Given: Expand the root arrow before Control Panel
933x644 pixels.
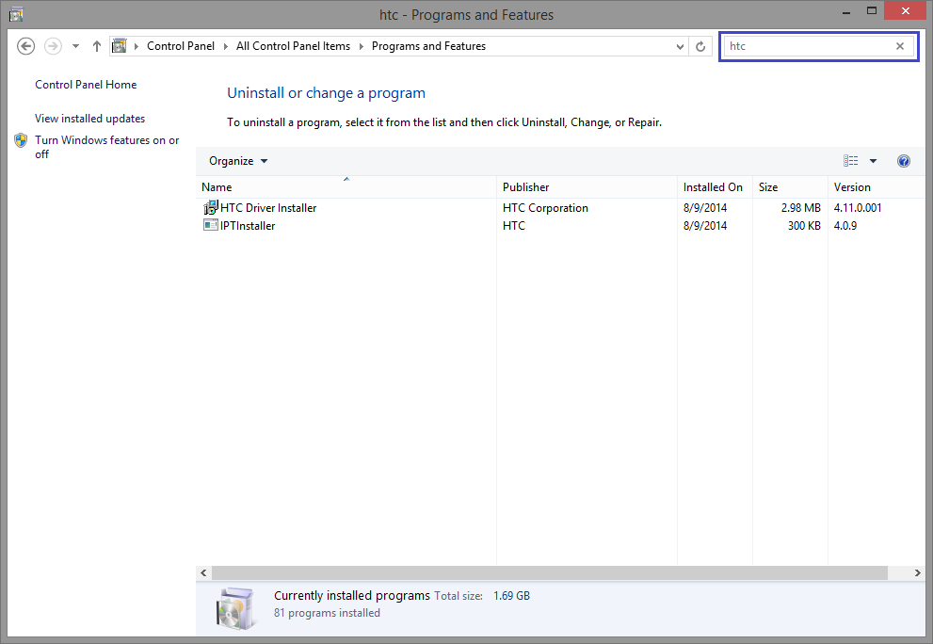Looking at the screenshot, I should [x=137, y=46].
